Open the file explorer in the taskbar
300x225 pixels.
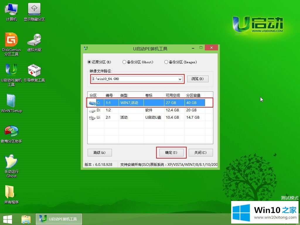click(x=26, y=219)
